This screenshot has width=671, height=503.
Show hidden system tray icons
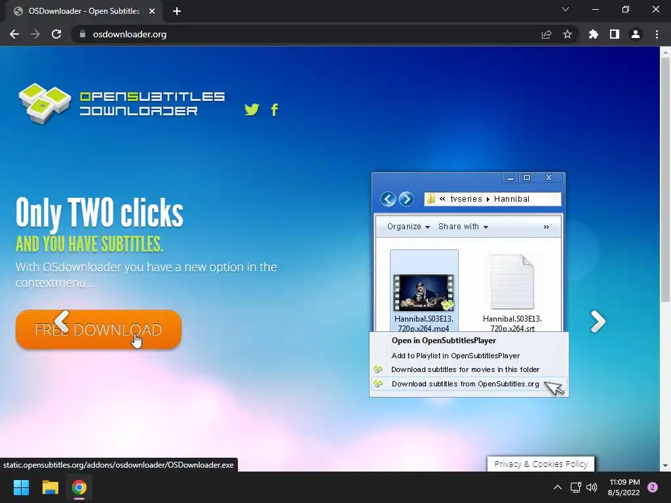tap(557, 487)
